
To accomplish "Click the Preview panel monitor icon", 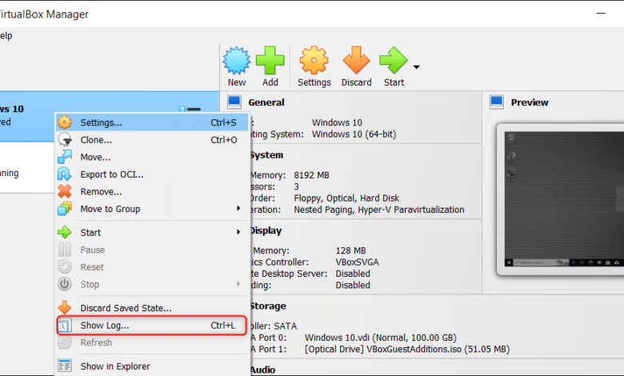I will click(x=497, y=102).
